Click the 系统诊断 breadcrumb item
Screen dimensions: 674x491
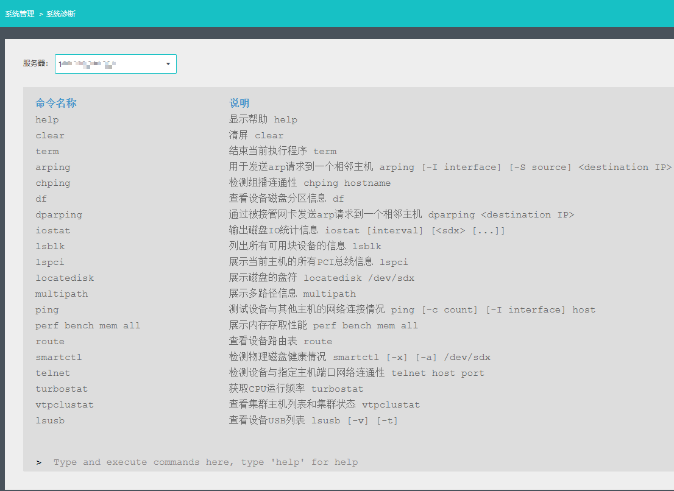pos(61,13)
